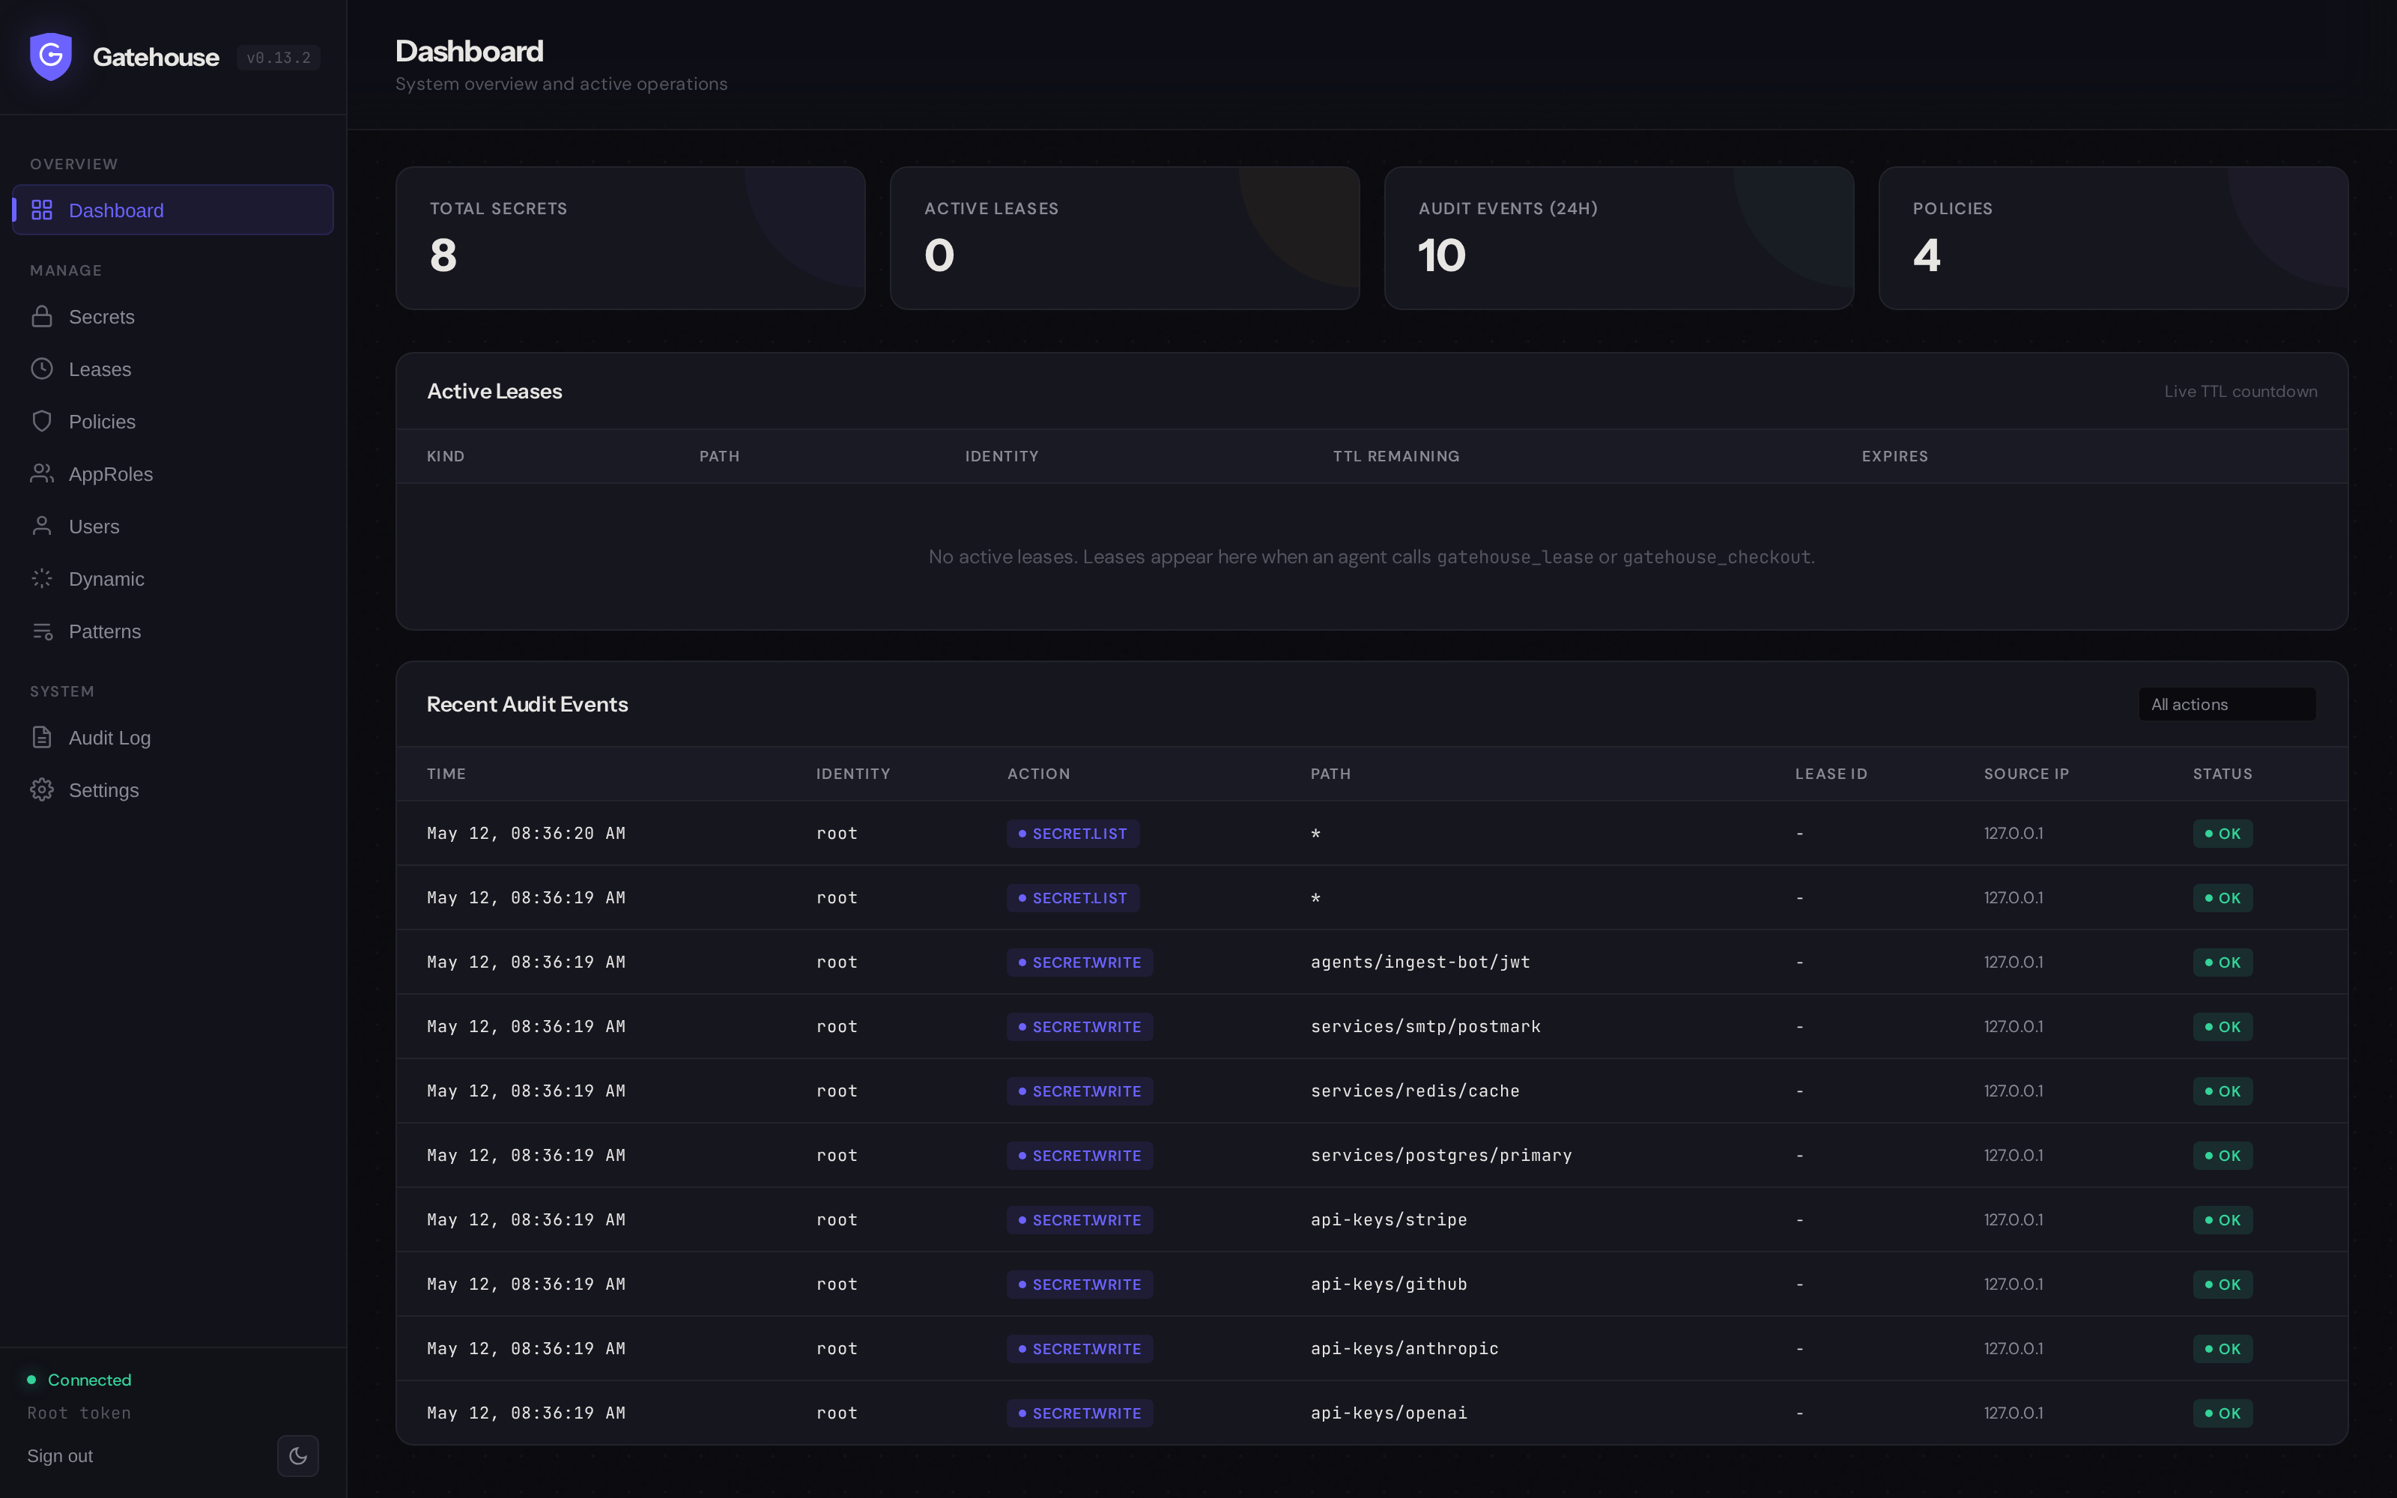Click the Settings gear icon
The width and height of the screenshot is (2397, 1498).
42,789
